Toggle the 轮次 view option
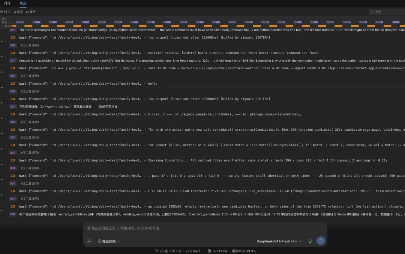Viewport: 405px width, 254px height. click(18, 12)
